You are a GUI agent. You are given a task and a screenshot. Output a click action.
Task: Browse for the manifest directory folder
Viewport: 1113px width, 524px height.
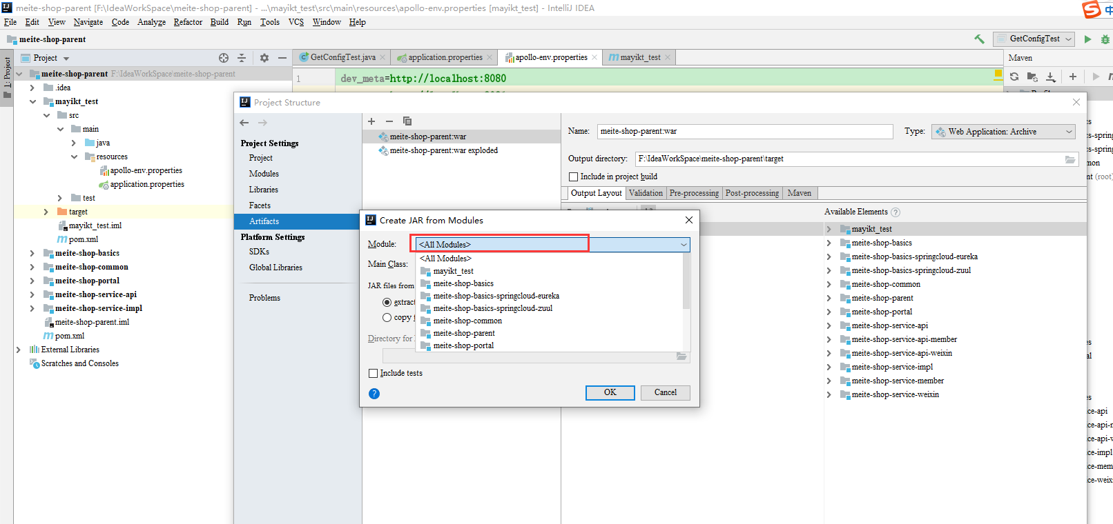681,356
